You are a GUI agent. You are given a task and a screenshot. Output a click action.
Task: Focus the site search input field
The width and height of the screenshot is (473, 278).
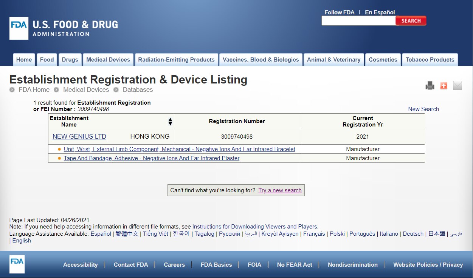tap(358, 21)
